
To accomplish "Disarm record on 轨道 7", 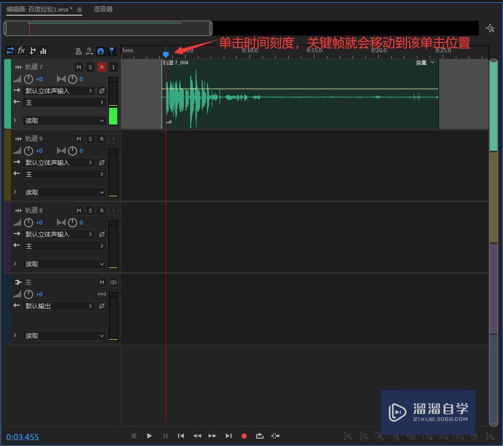I will click(x=102, y=67).
